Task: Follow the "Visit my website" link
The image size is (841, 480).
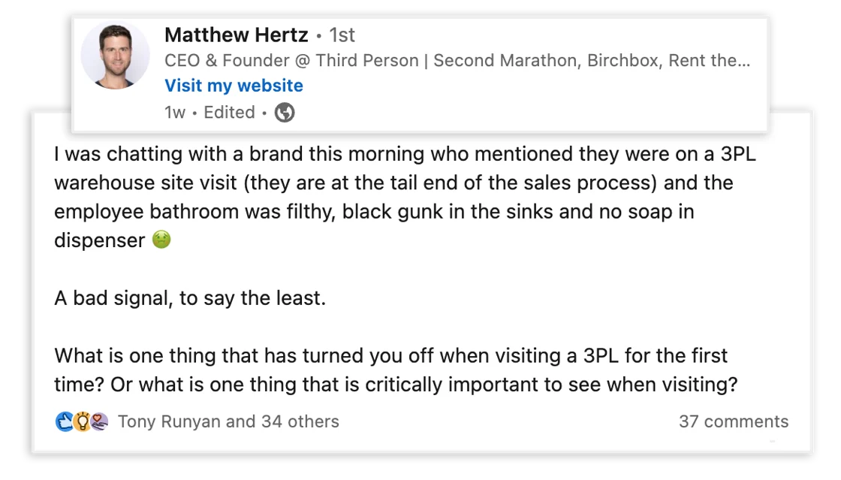Action: 234,86
